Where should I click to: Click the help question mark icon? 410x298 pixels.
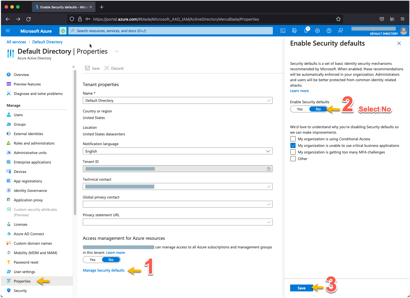pyautogui.click(x=329, y=31)
